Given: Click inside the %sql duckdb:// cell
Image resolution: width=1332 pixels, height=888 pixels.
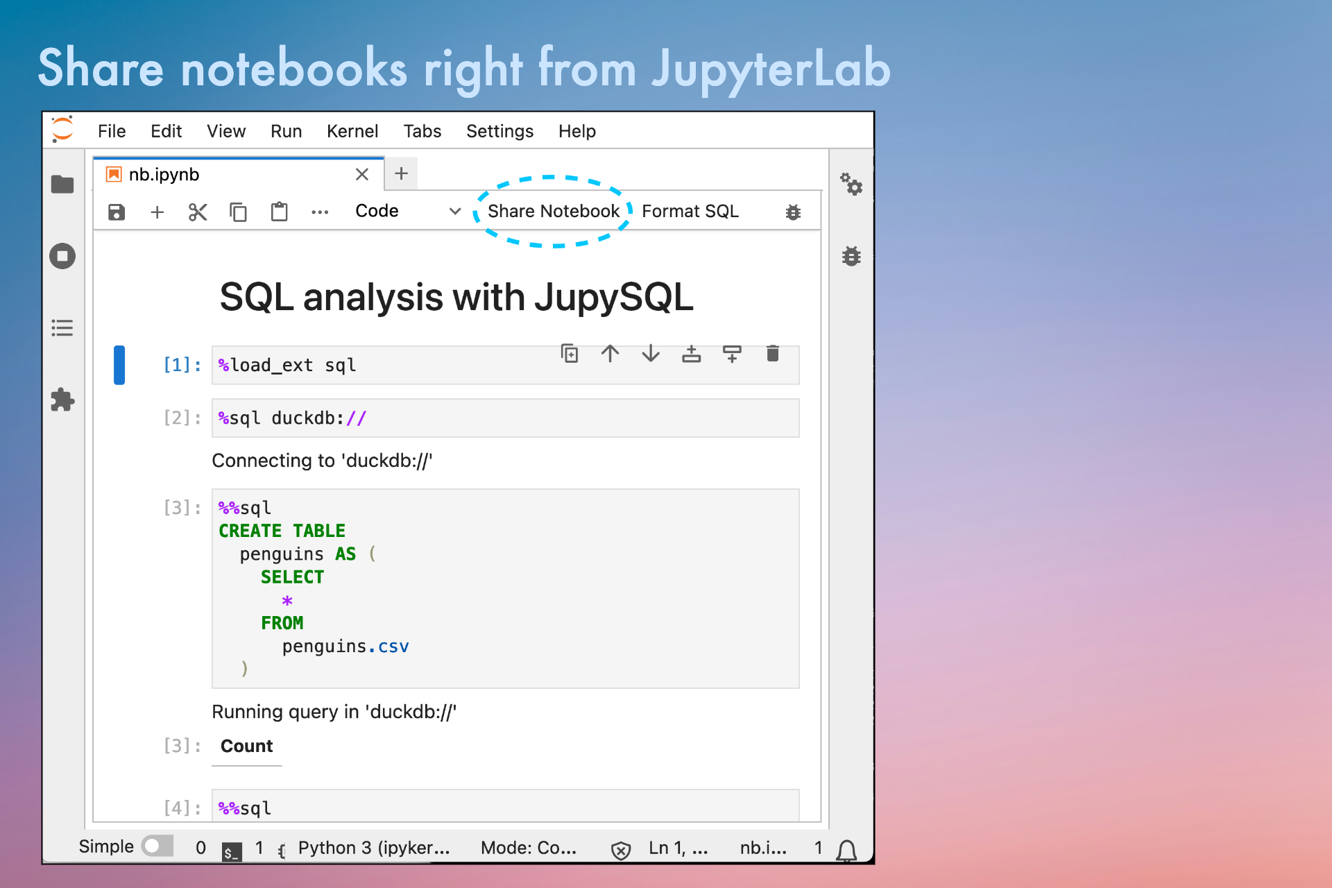Looking at the screenshot, I should [505, 418].
